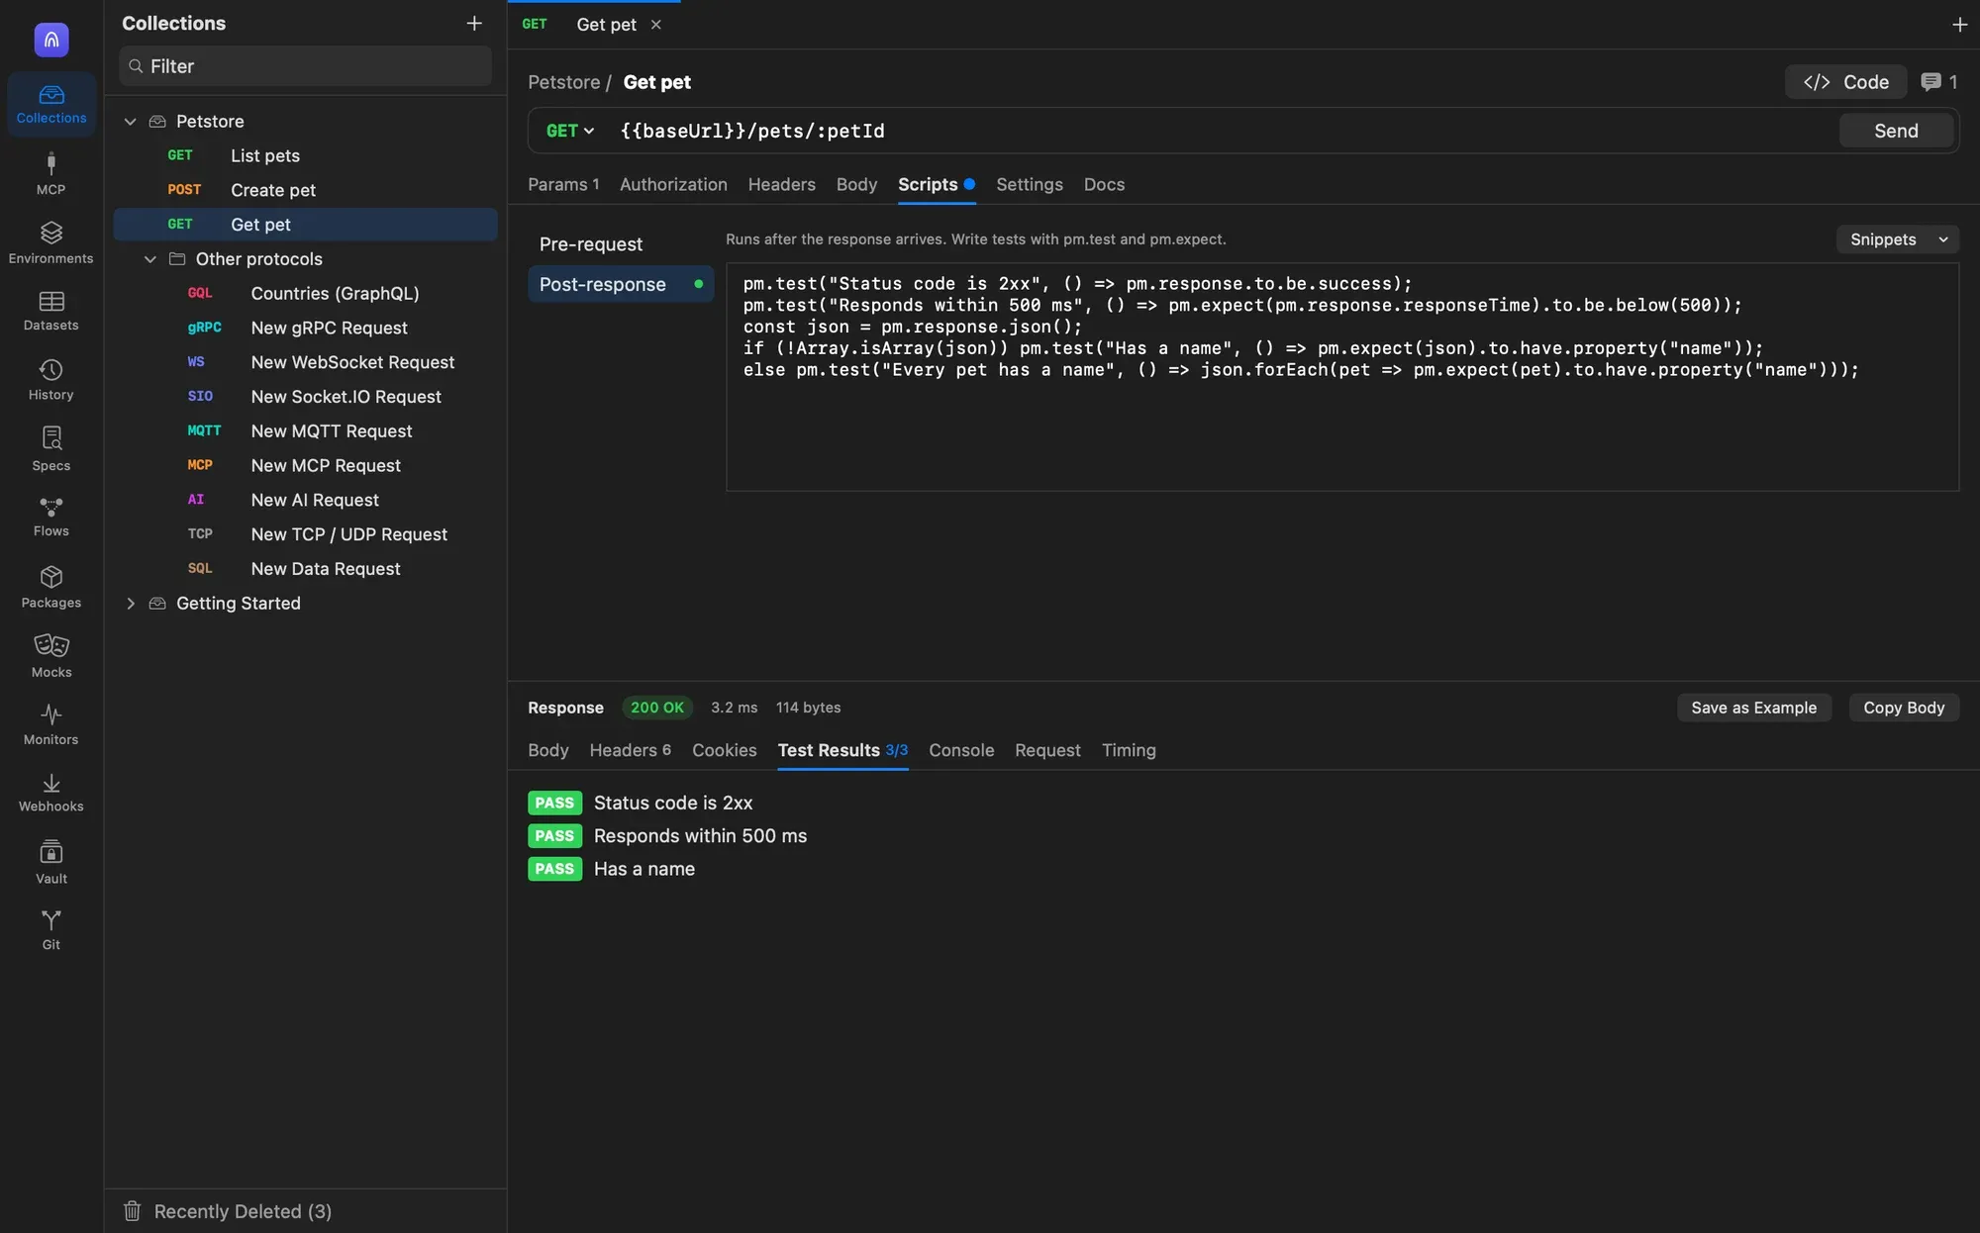This screenshot has height=1233, width=1980.
Task: Open the Collections sidebar panel
Action: pyautogui.click(x=51, y=104)
